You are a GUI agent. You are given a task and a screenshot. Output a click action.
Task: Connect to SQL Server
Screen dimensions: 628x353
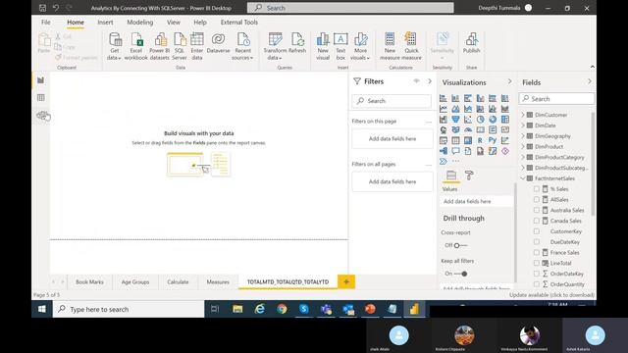pos(180,46)
